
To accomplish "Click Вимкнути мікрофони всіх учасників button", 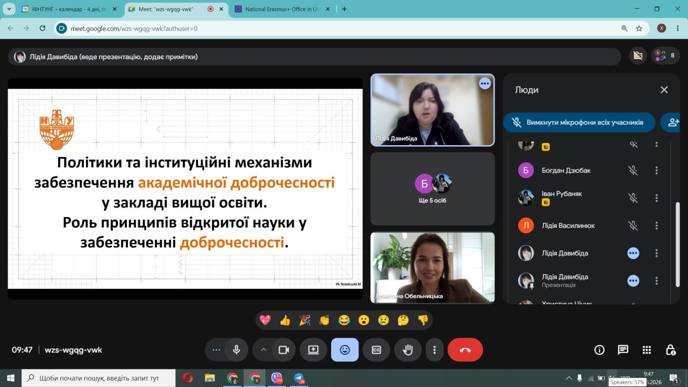I will coord(579,123).
